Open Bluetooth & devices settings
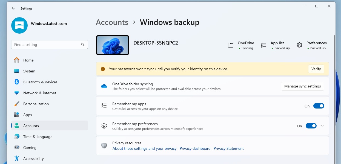The image size is (341, 164). [50, 82]
